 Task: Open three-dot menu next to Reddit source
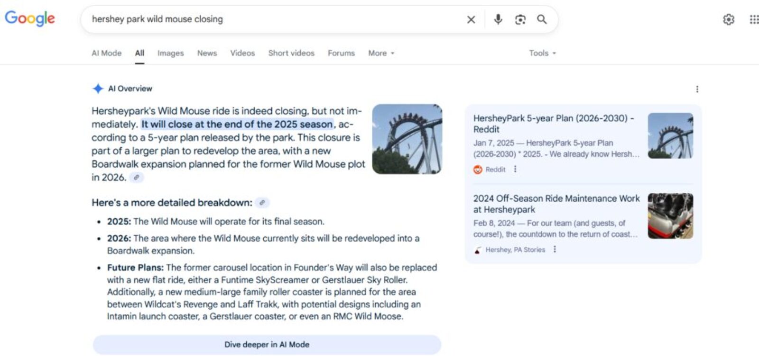(x=515, y=169)
